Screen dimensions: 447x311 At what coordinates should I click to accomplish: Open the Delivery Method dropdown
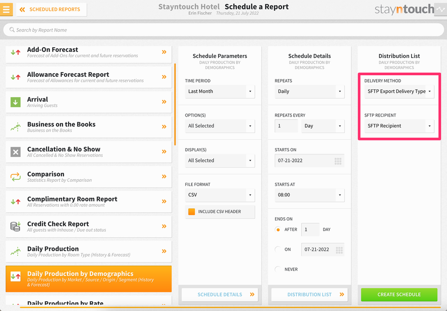pos(399,91)
